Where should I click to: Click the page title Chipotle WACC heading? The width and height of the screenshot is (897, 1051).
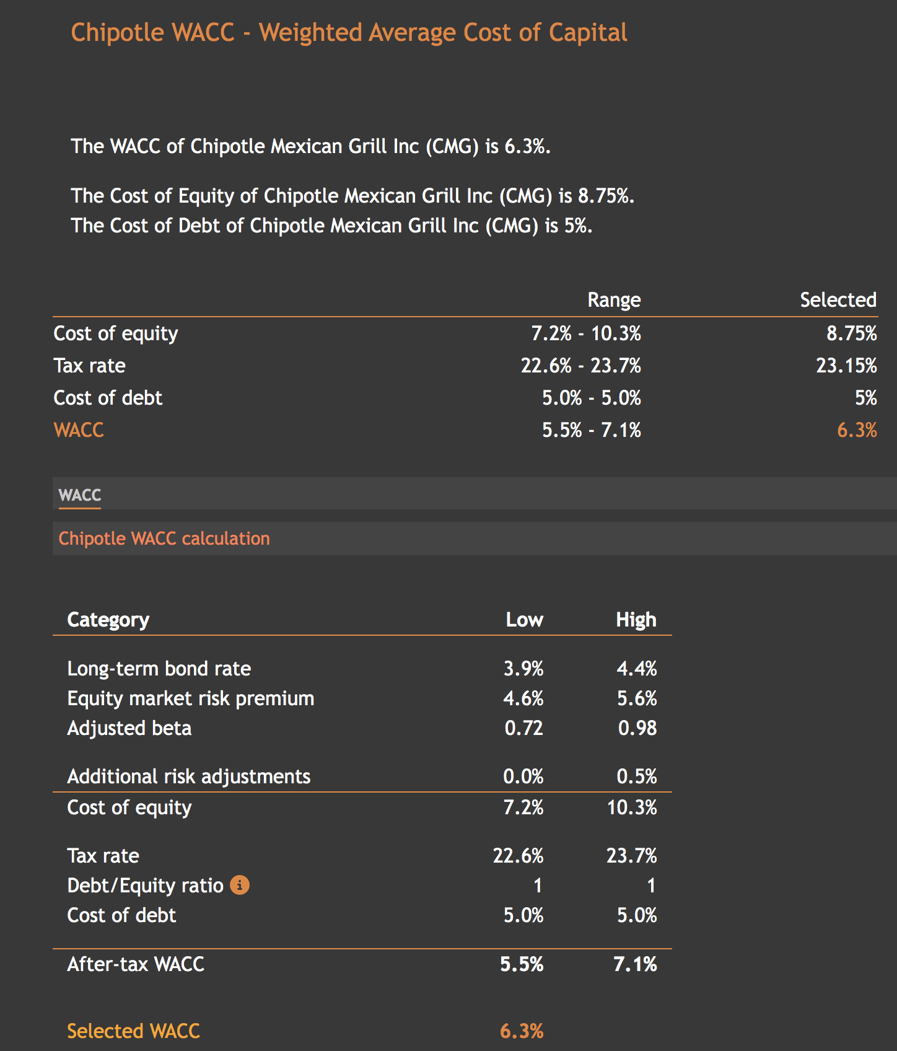coord(349,32)
